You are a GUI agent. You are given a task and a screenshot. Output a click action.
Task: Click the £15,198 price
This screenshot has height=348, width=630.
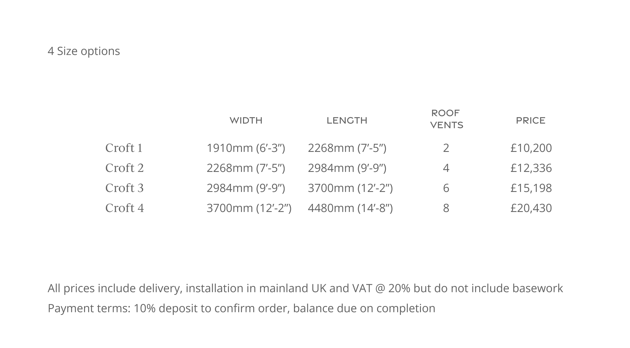click(x=531, y=188)
